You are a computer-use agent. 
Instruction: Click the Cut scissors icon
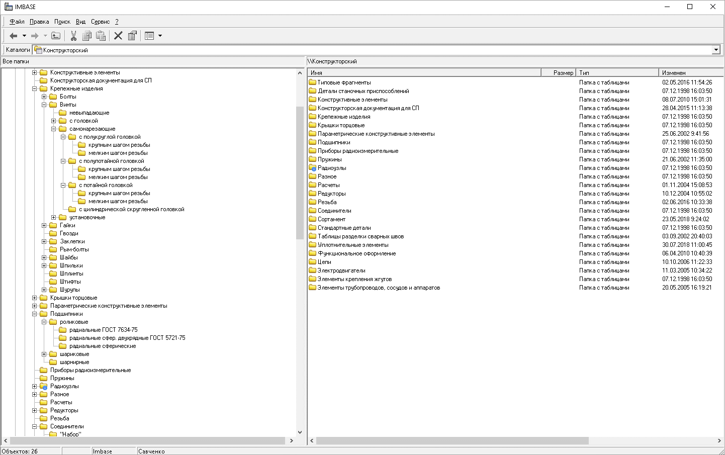(73, 36)
